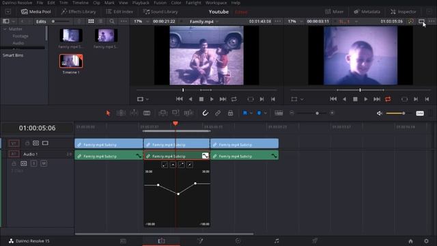
Task: Select the Audio bin
Action: pyautogui.click(x=18, y=43)
